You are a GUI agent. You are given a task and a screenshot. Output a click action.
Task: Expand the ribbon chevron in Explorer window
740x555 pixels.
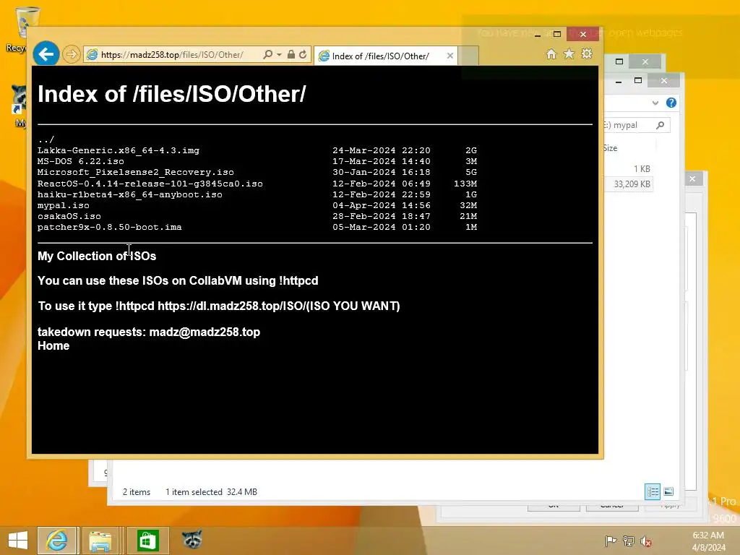(655, 103)
